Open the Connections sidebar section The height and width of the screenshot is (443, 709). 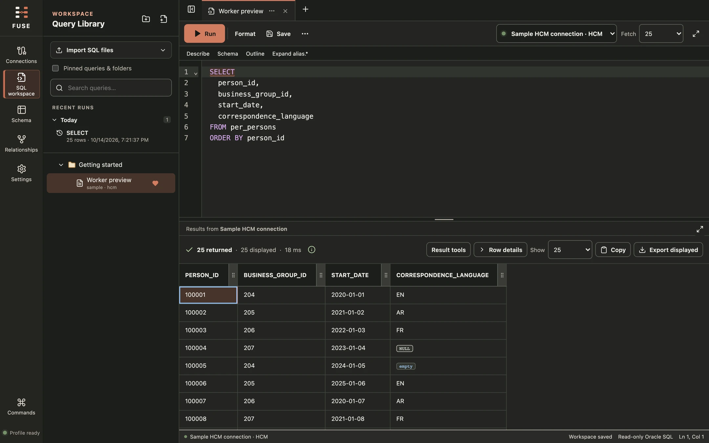pos(21,55)
